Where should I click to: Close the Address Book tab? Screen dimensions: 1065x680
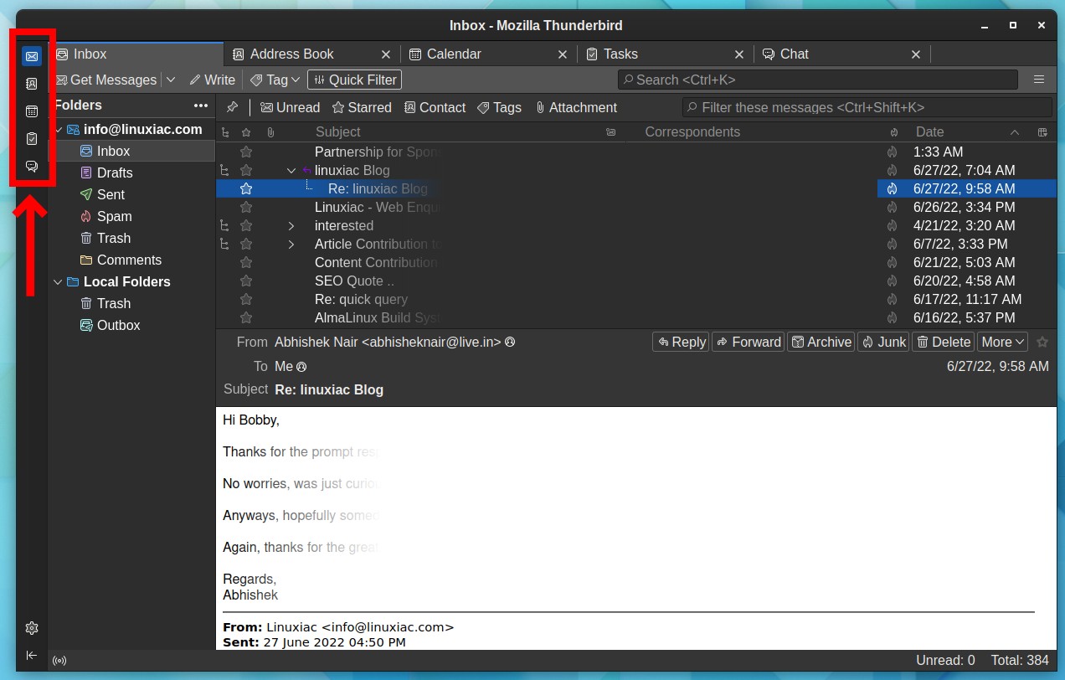pyautogui.click(x=386, y=54)
